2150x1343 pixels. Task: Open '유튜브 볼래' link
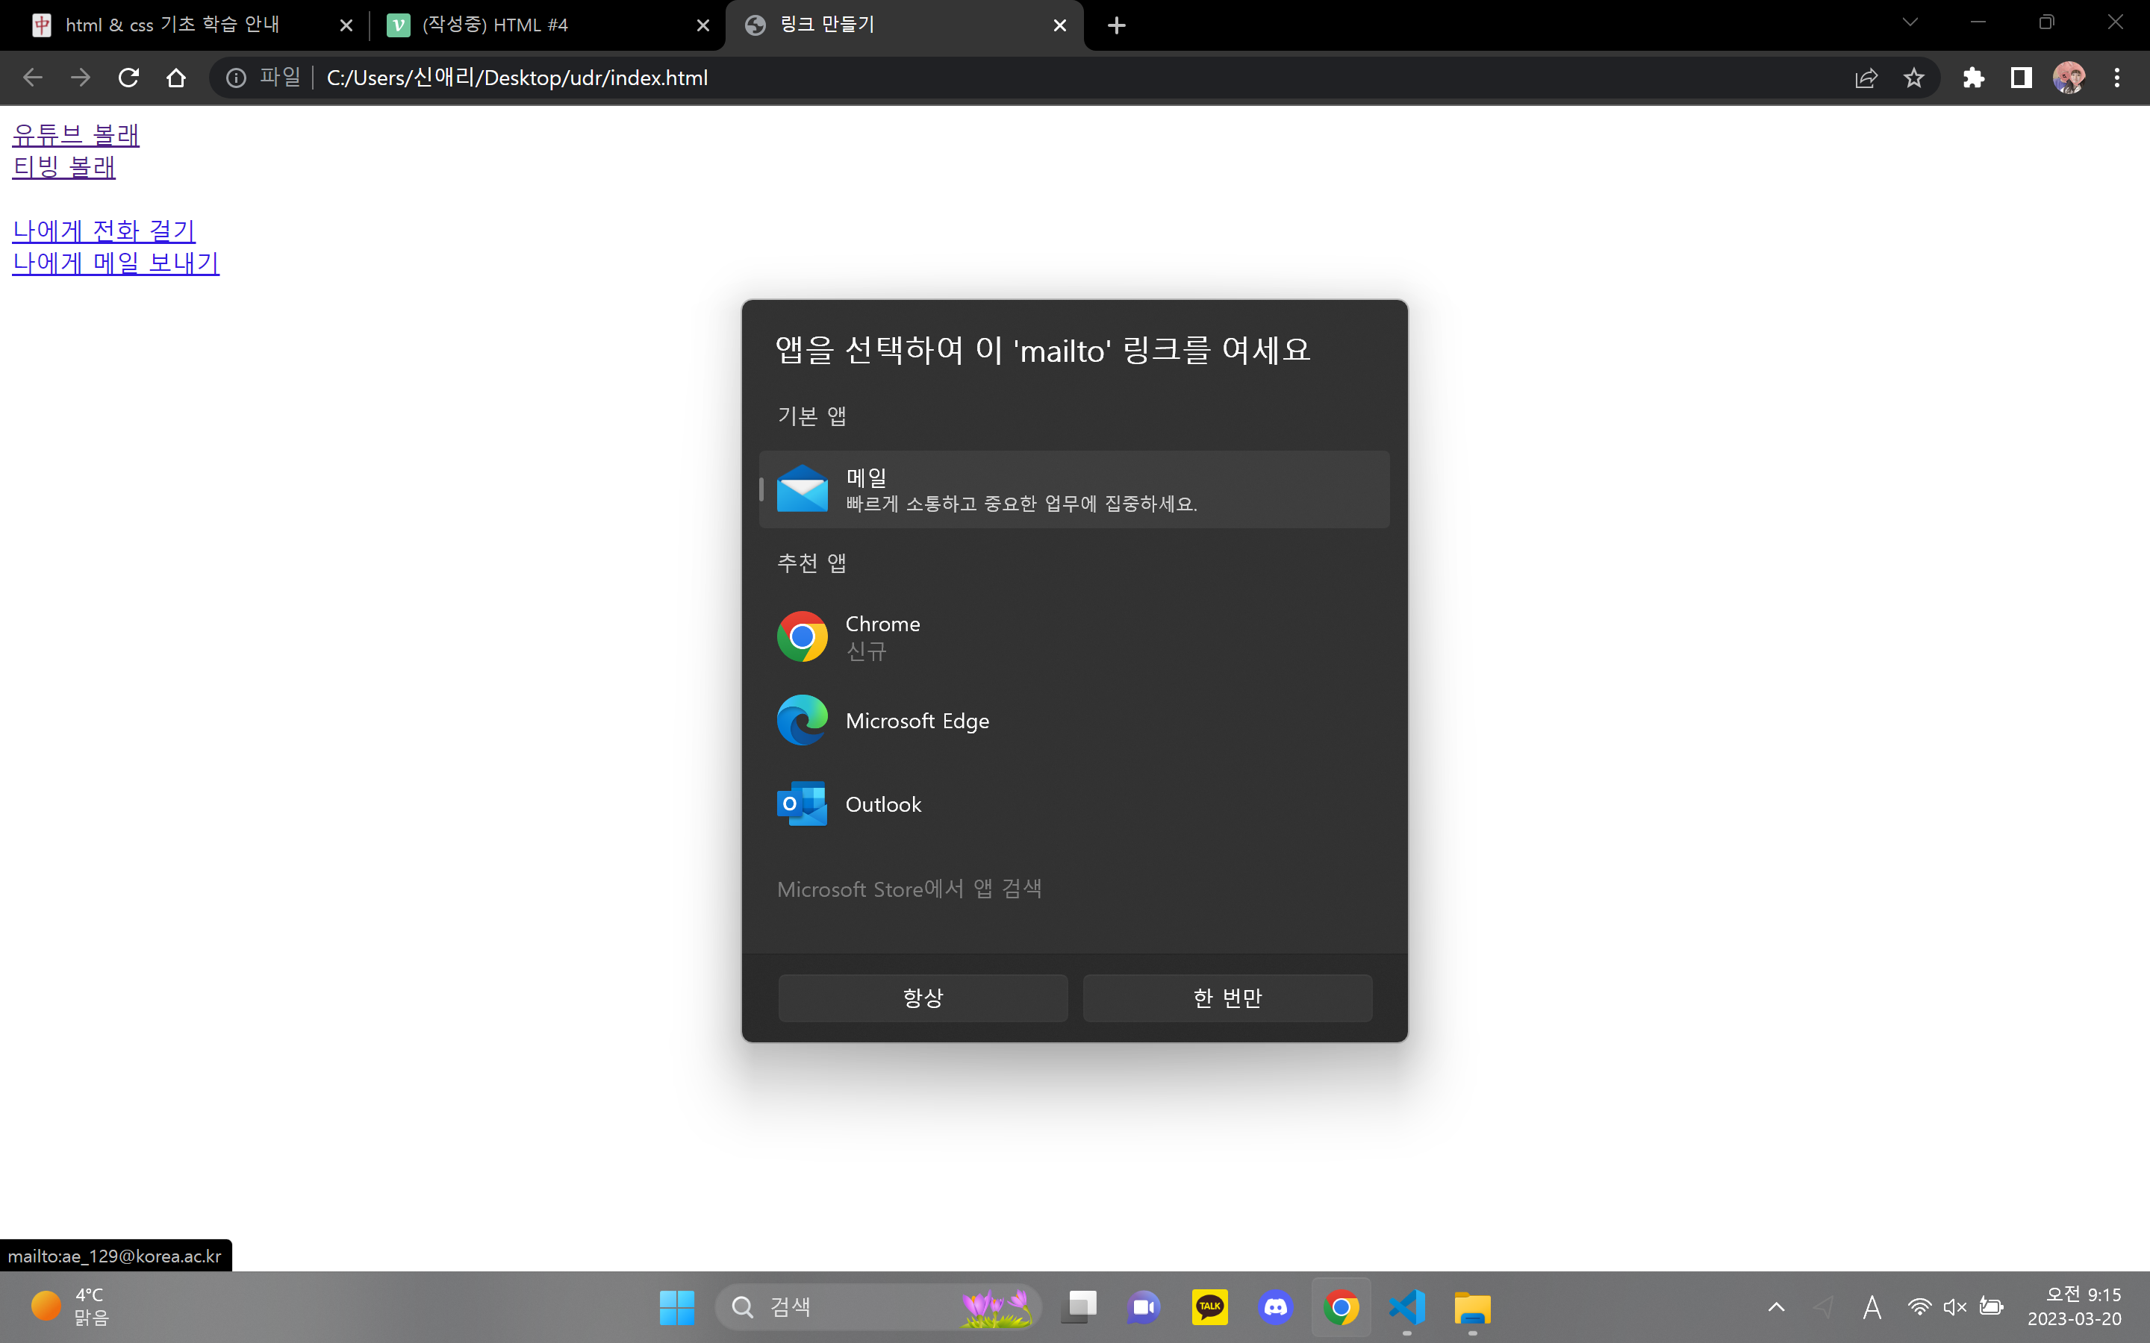coord(75,135)
